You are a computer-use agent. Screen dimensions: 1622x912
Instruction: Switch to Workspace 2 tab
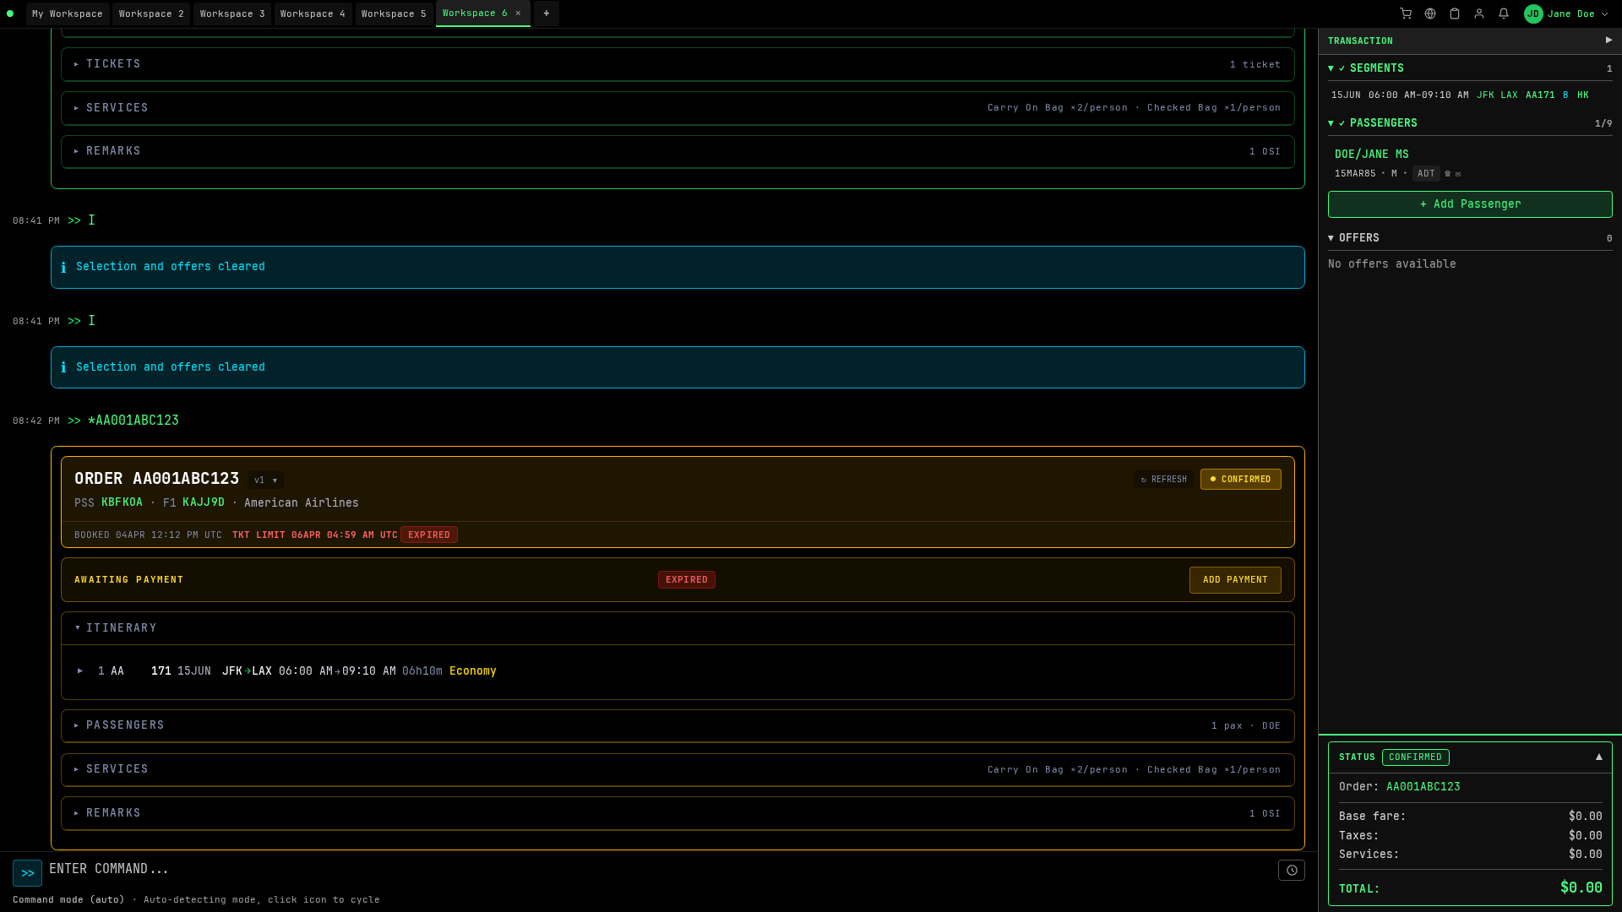click(x=151, y=14)
